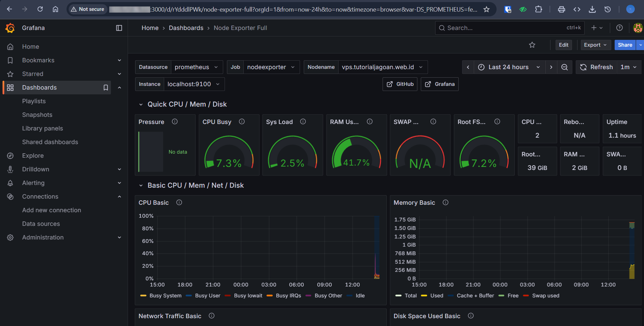Viewport: 644px width, 326px height.
Task: Show info for Network Traffic Basic panel
Action: coord(212,316)
